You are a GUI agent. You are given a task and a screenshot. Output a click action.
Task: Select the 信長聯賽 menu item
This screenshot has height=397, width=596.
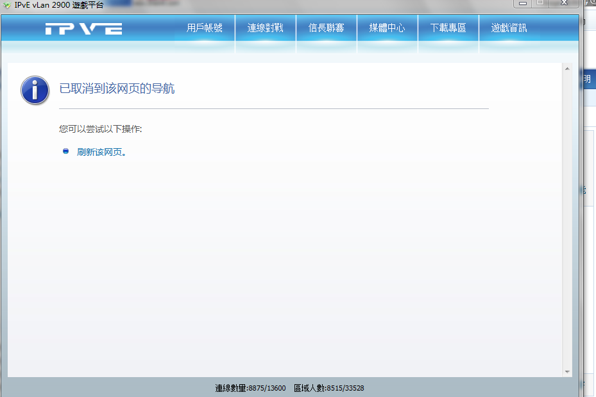[326, 28]
